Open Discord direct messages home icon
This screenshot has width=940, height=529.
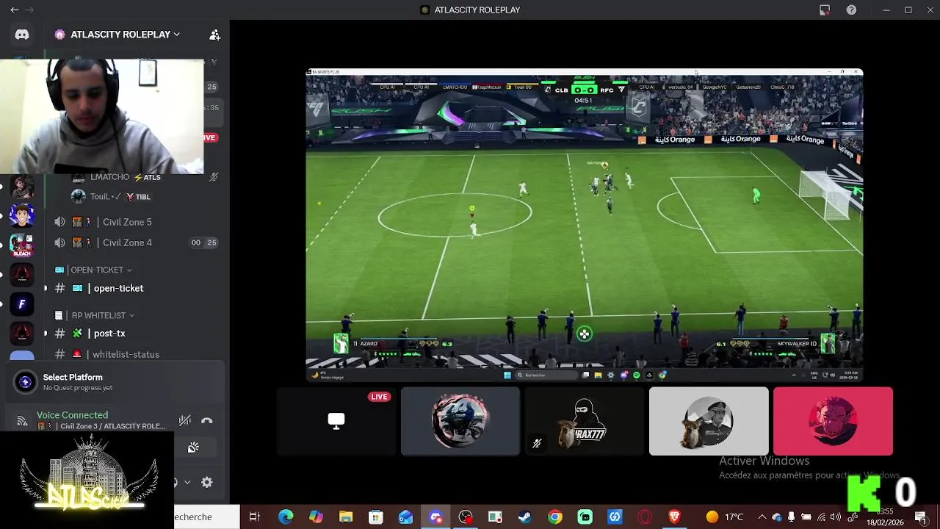[x=22, y=35]
